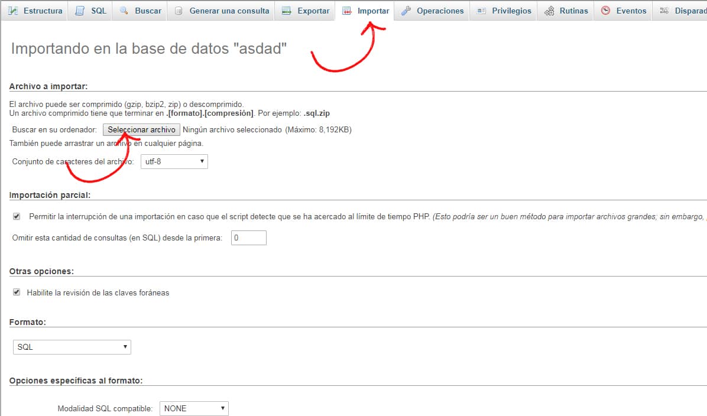Click the Buscar magnifier icon

(x=124, y=11)
